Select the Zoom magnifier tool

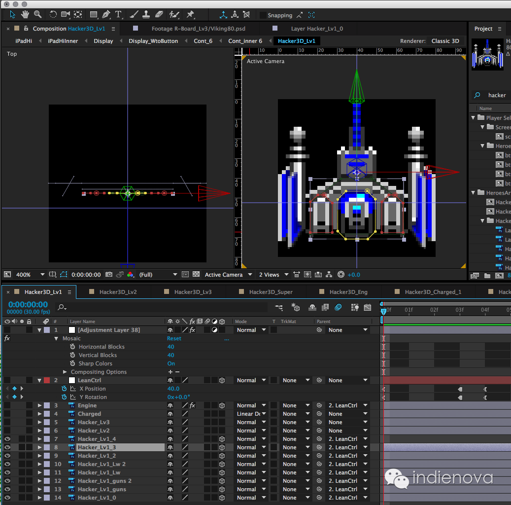tap(37, 15)
